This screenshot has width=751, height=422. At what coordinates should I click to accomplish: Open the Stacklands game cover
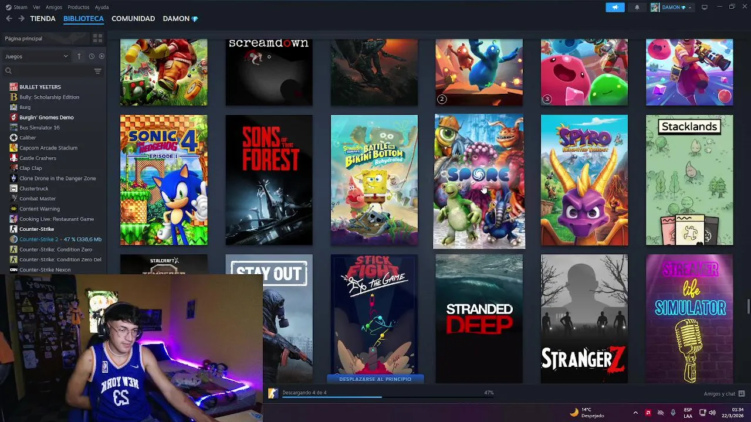pyautogui.click(x=689, y=180)
